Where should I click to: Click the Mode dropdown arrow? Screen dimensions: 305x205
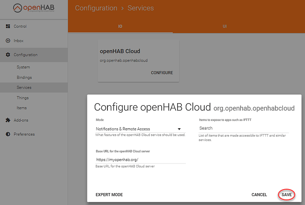[179, 129]
